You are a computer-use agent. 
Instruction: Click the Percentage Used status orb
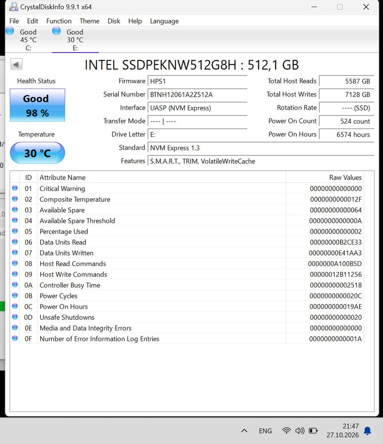(15, 231)
